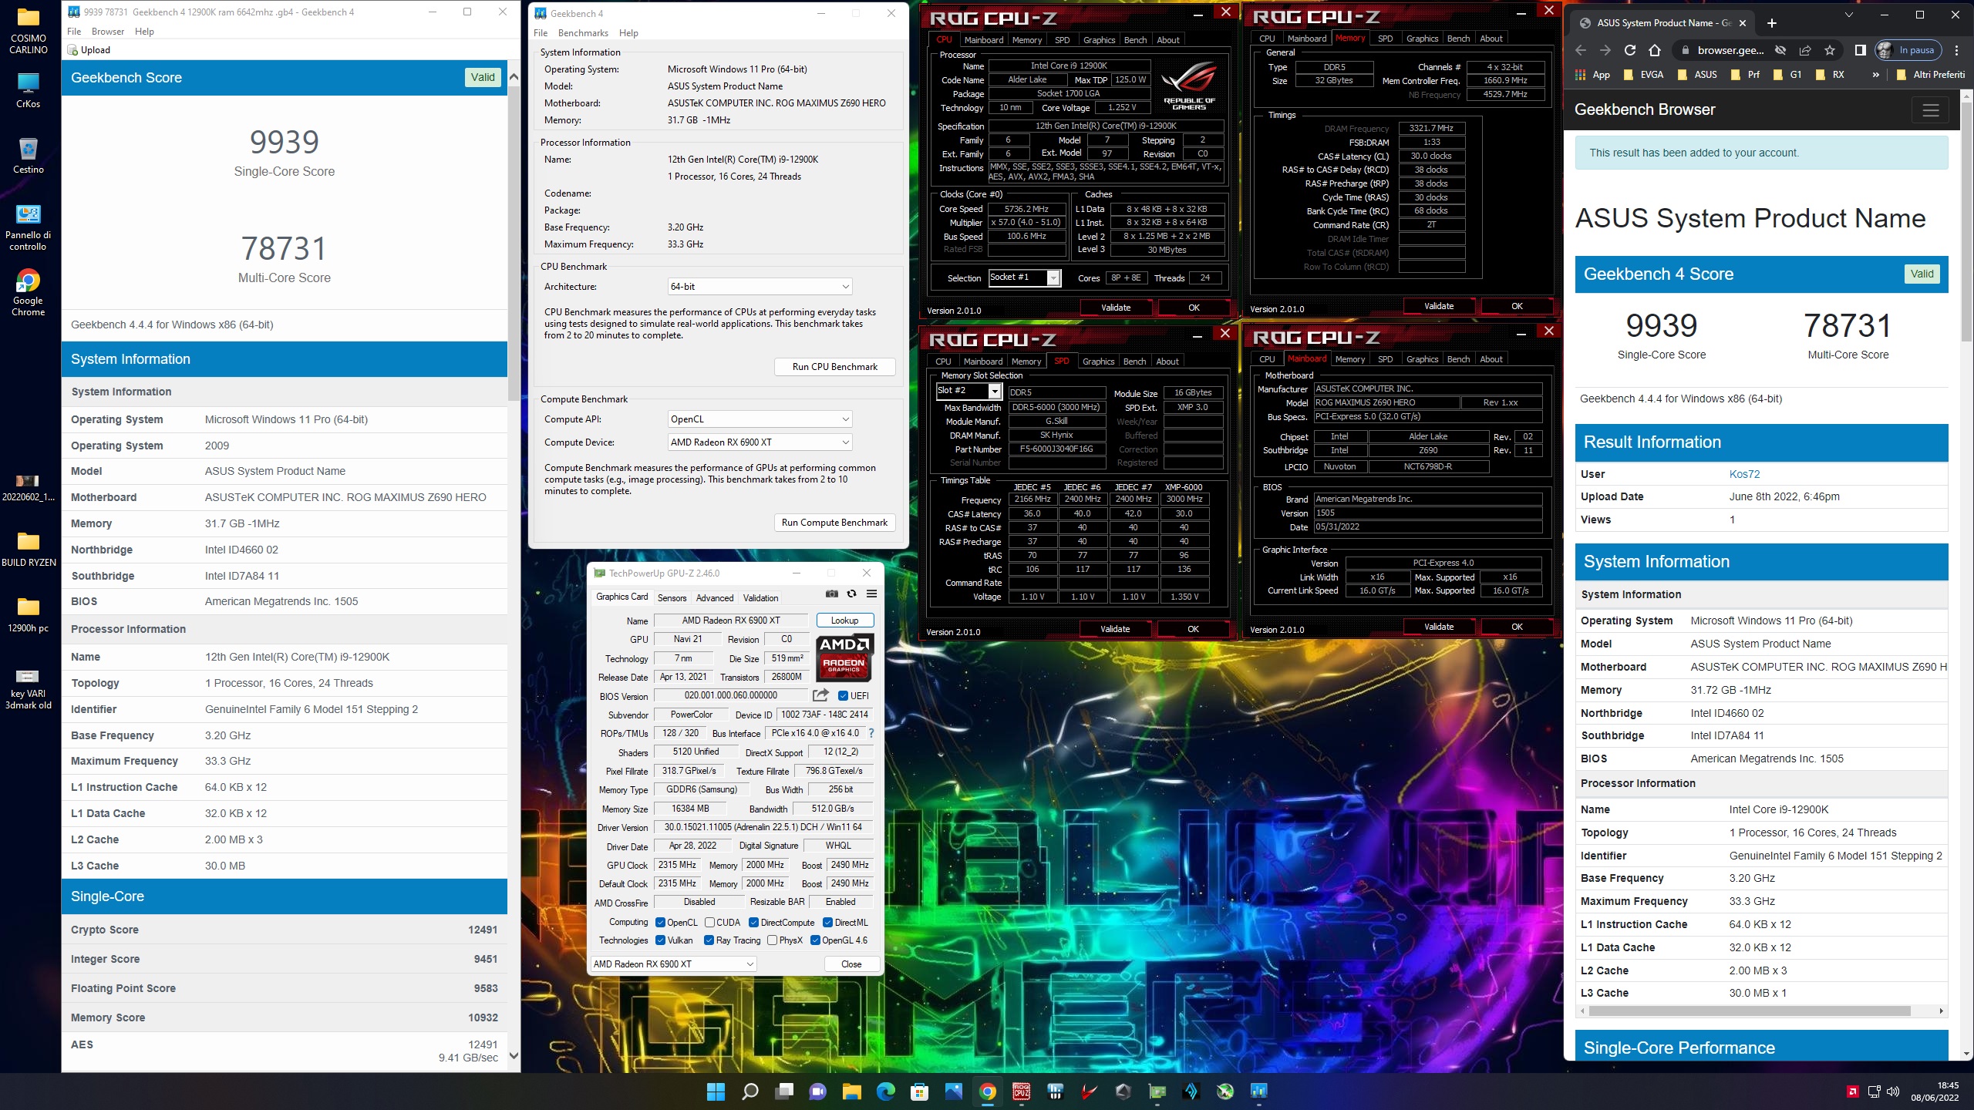Screen dimensions: 1974x1110
Task: Go to Chrome home page icon
Action: click(1655, 50)
